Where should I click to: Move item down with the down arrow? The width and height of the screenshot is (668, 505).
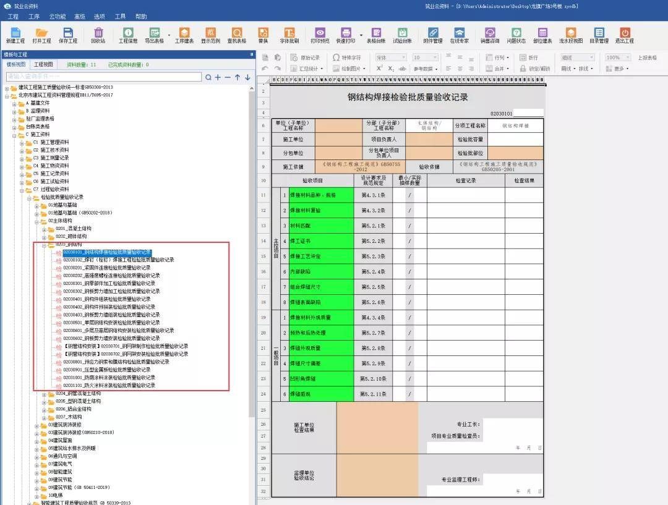(x=247, y=77)
